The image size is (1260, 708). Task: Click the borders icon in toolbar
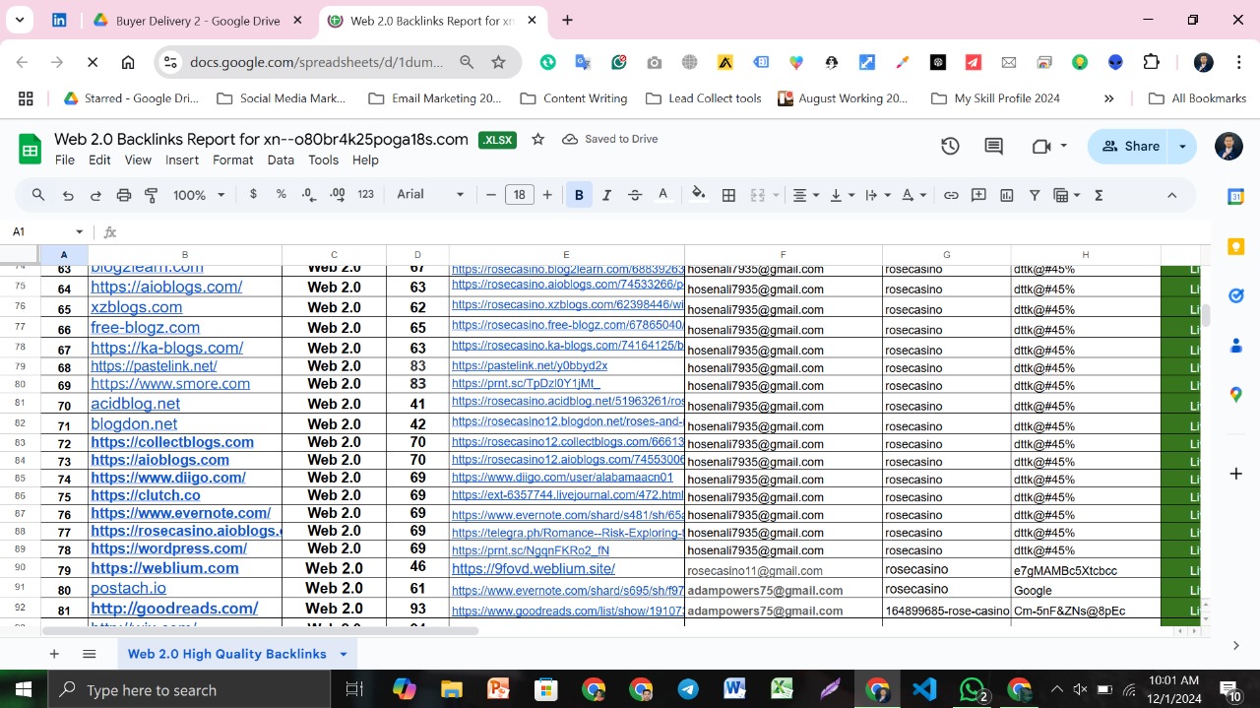pyautogui.click(x=728, y=195)
